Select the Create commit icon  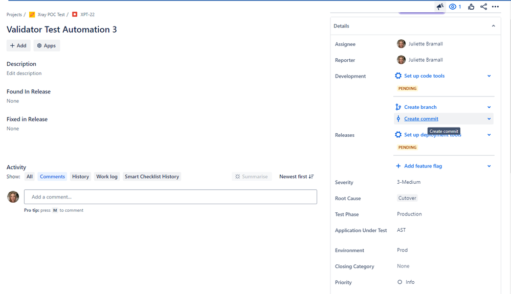coord(398,118)
